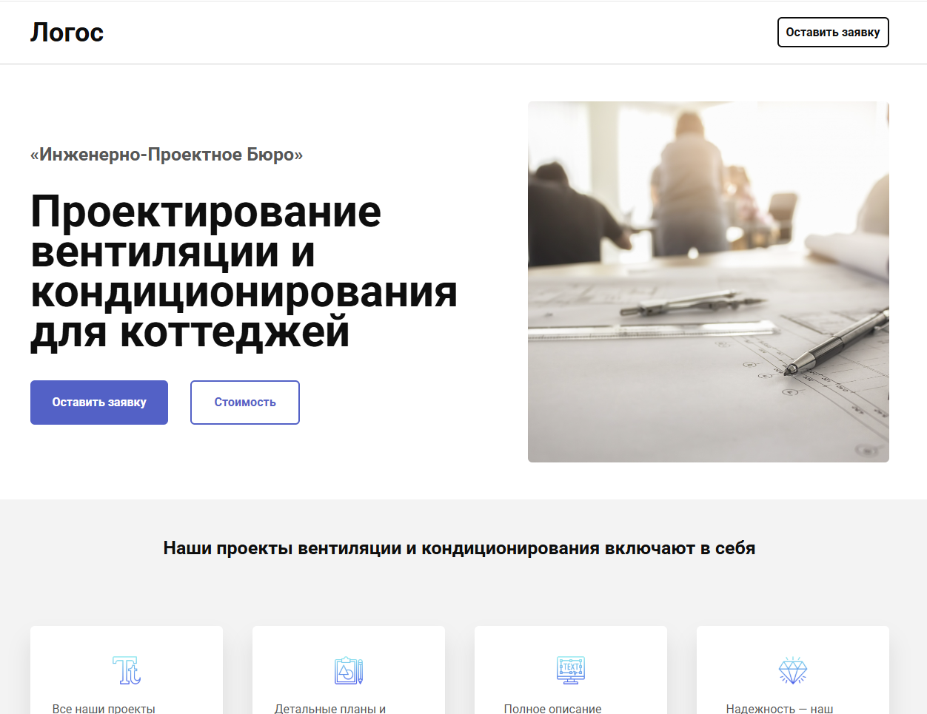The image size is (927, 714).
Task: Open the 'Стоимость' outlined button
Action: coord(244,403)
